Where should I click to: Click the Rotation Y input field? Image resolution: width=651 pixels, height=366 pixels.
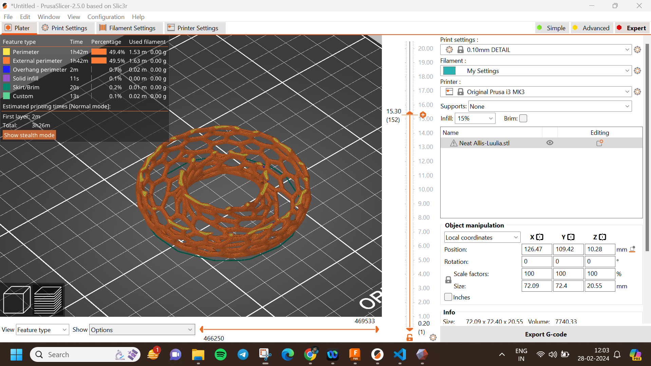coord(568,261)
